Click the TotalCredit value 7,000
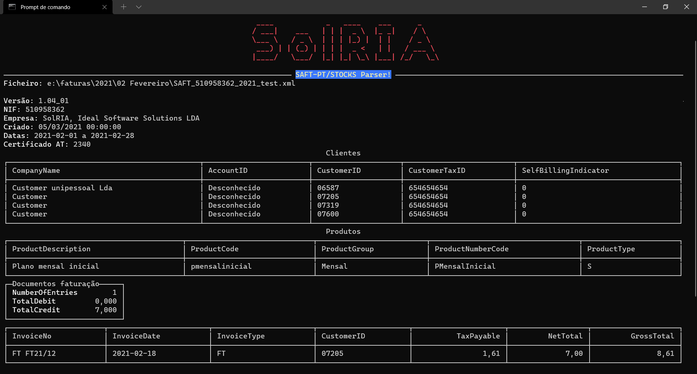 [106, 310]
